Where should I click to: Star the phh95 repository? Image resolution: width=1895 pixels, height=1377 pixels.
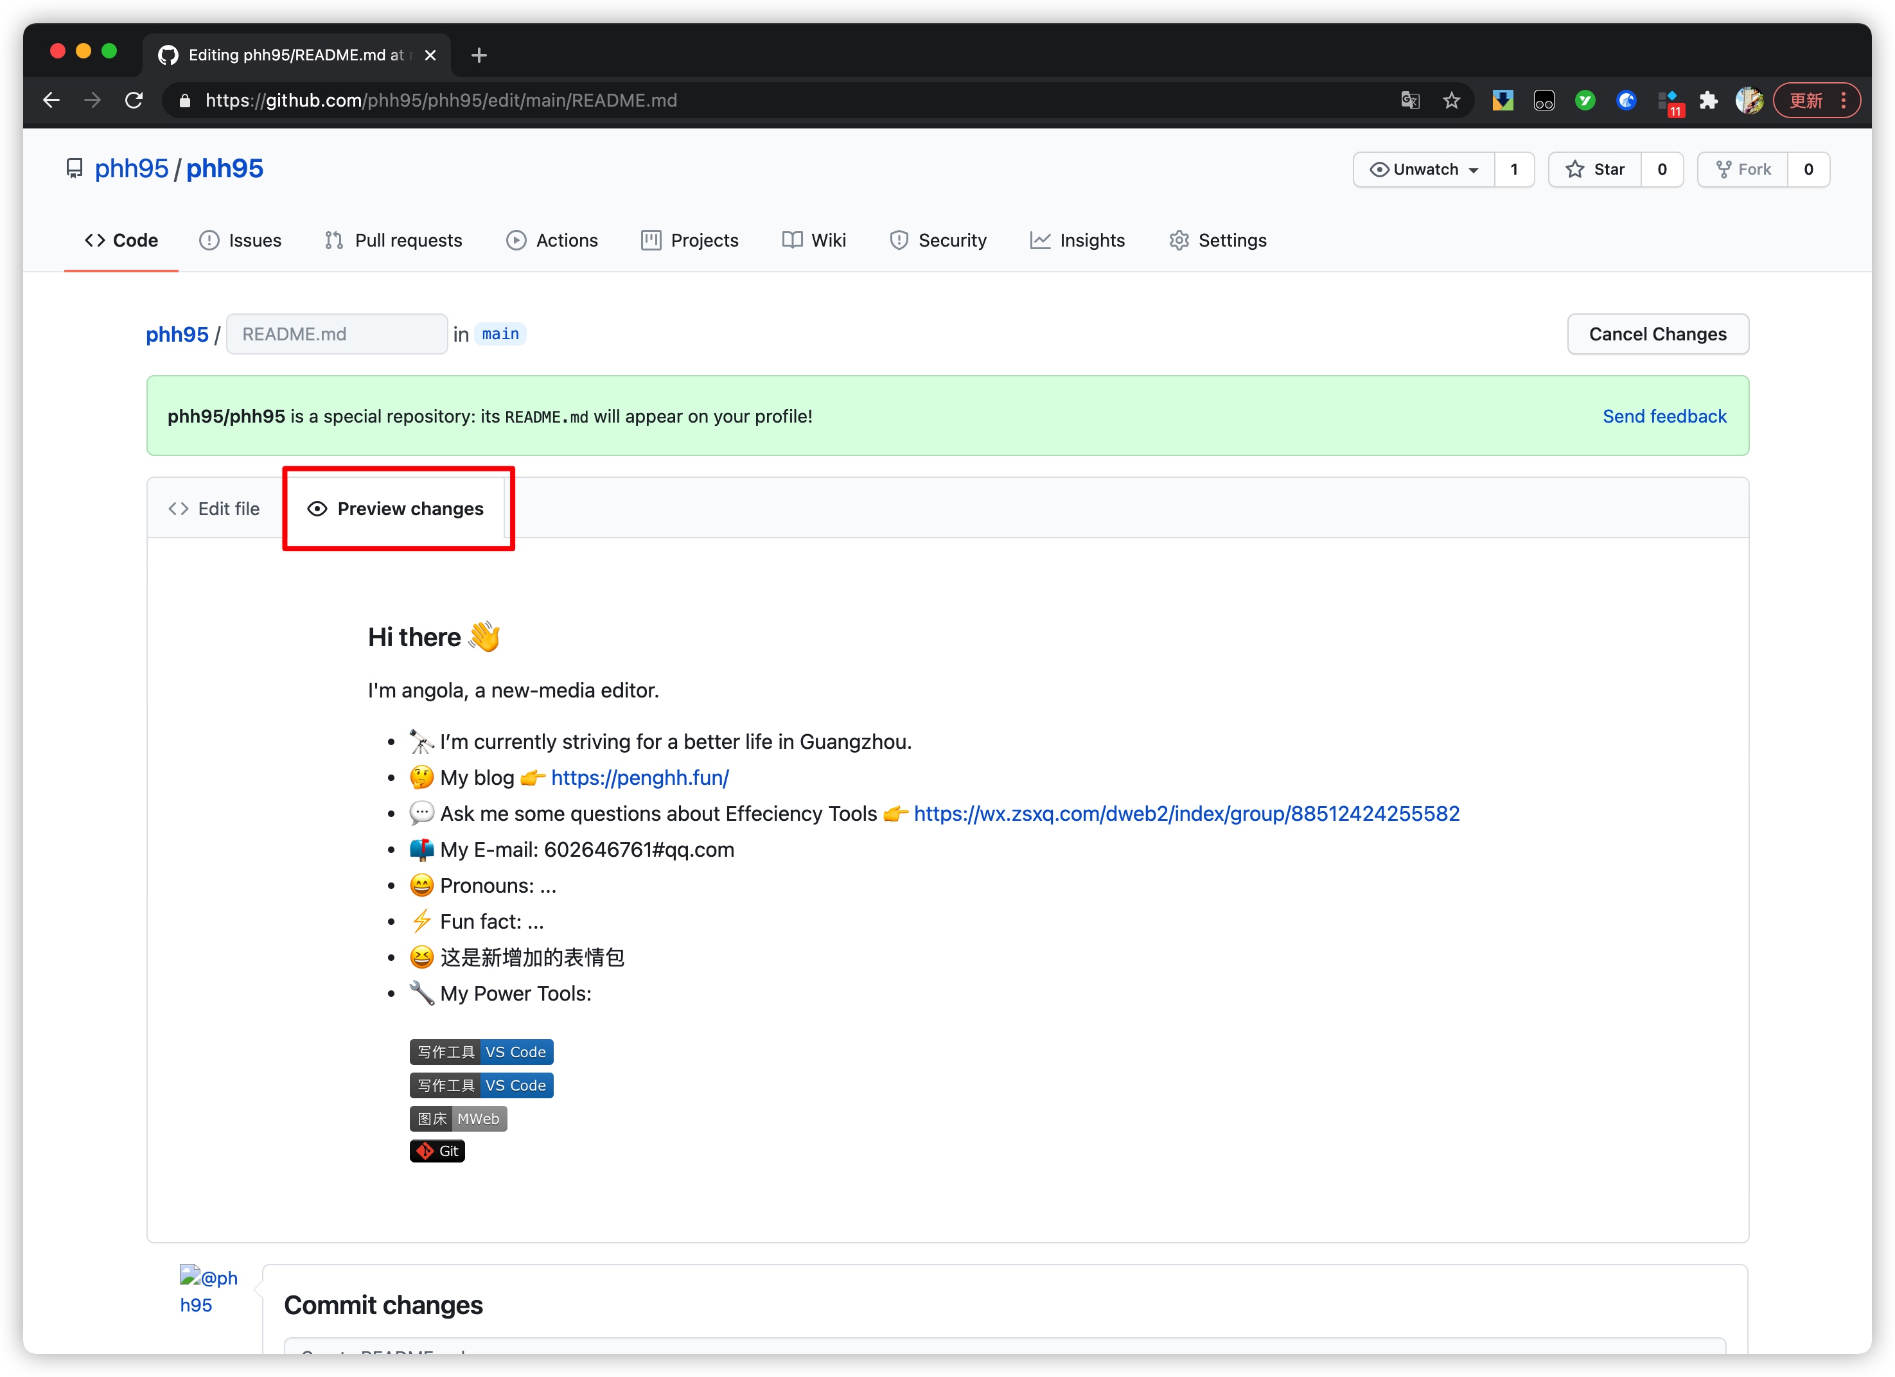coord(1595,170)
